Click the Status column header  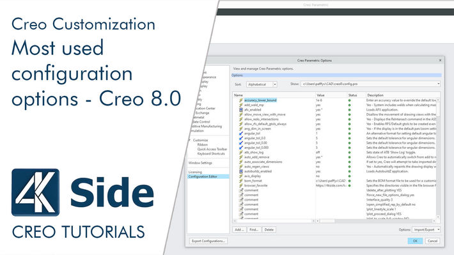click(x=356, y=95)
